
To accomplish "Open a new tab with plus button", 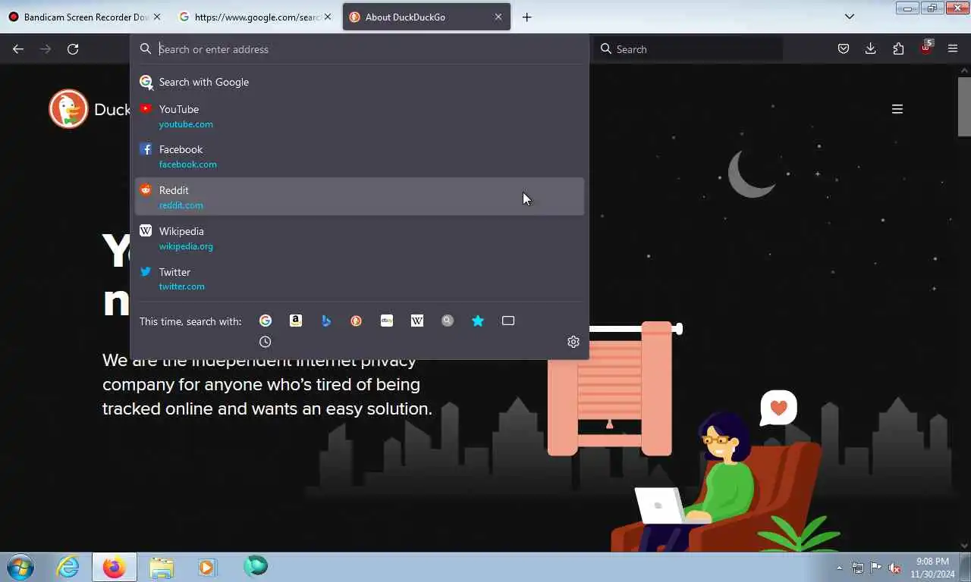I will [526, 17].
